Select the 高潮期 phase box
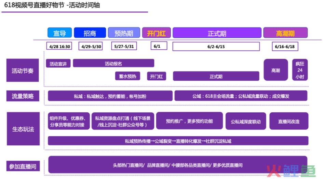This screenshot has width=324, height=179. 286,33
